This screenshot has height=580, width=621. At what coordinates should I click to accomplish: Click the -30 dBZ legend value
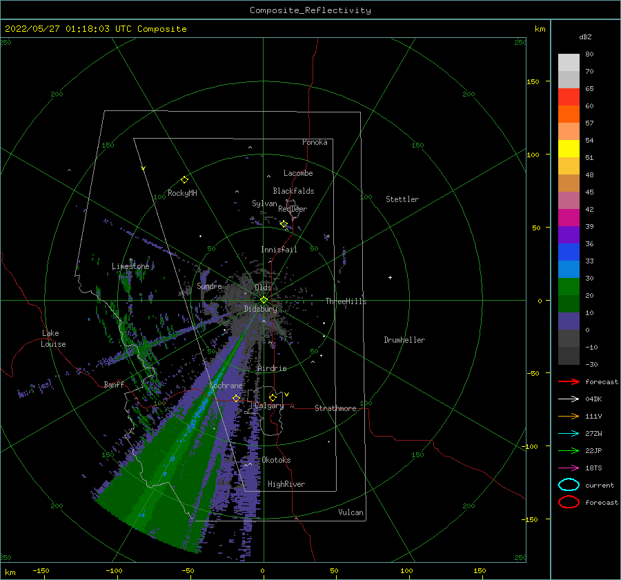click(x=591, y=364)
